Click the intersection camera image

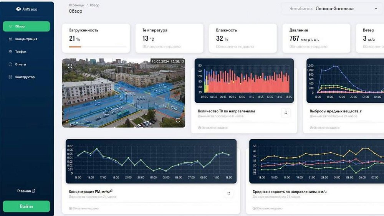click(x=124, y=93)
